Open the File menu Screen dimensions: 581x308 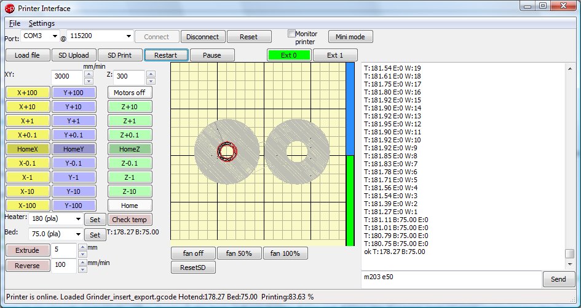tap(15, 23)
